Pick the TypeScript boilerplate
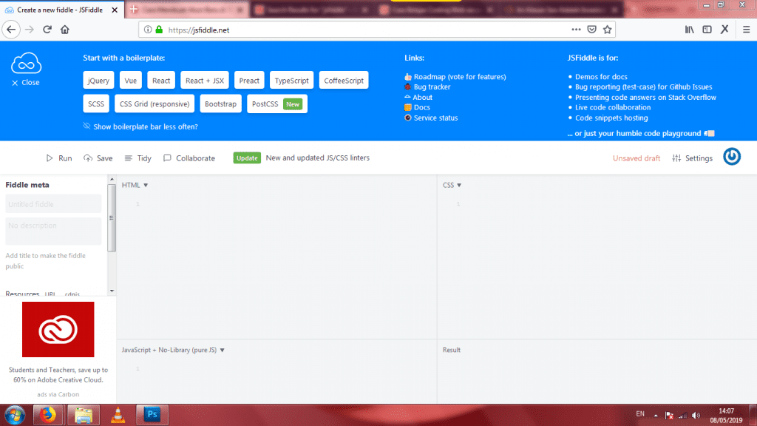 tap(291, 80)
